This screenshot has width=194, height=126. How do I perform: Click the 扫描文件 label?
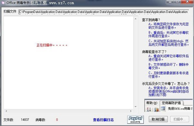point(10,12)
